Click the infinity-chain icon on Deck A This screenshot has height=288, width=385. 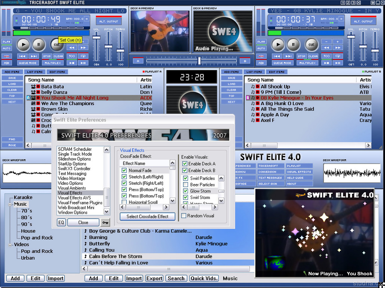pos(72,56)
